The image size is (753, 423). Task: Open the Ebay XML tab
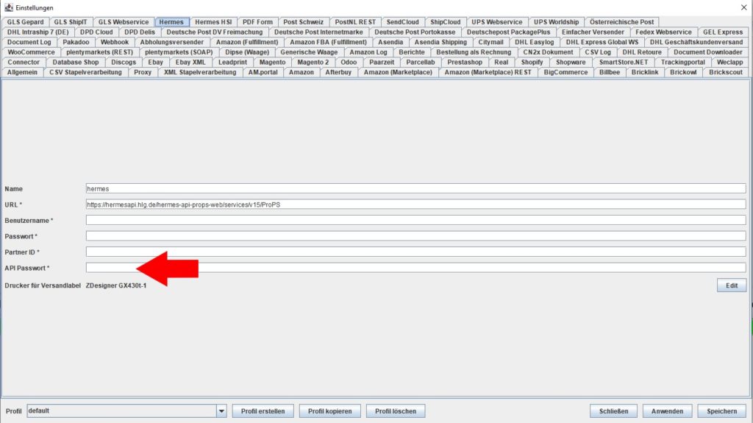click(190, 63)
